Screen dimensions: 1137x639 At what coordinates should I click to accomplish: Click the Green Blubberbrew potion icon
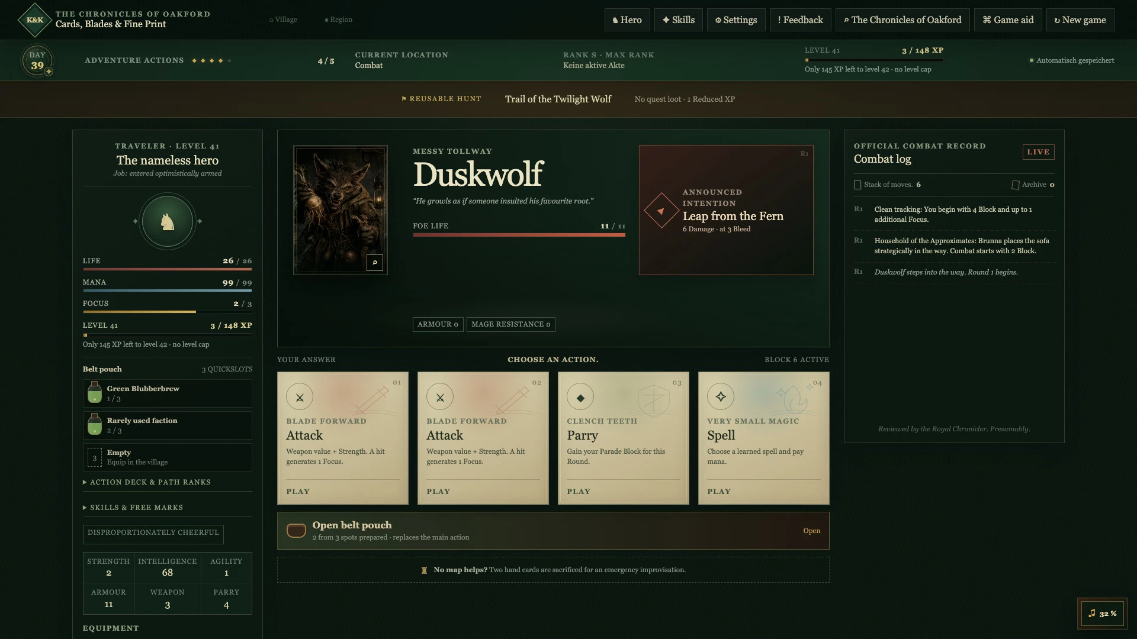(94, 393)
